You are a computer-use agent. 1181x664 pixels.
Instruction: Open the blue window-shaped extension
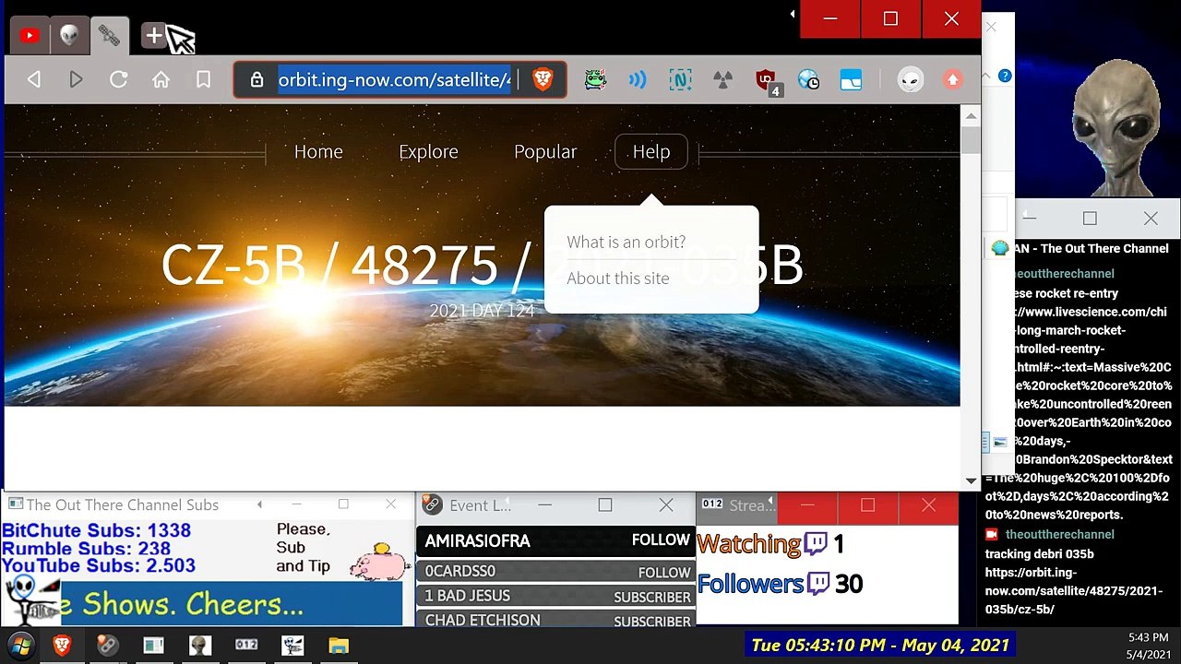click(851, 80)
